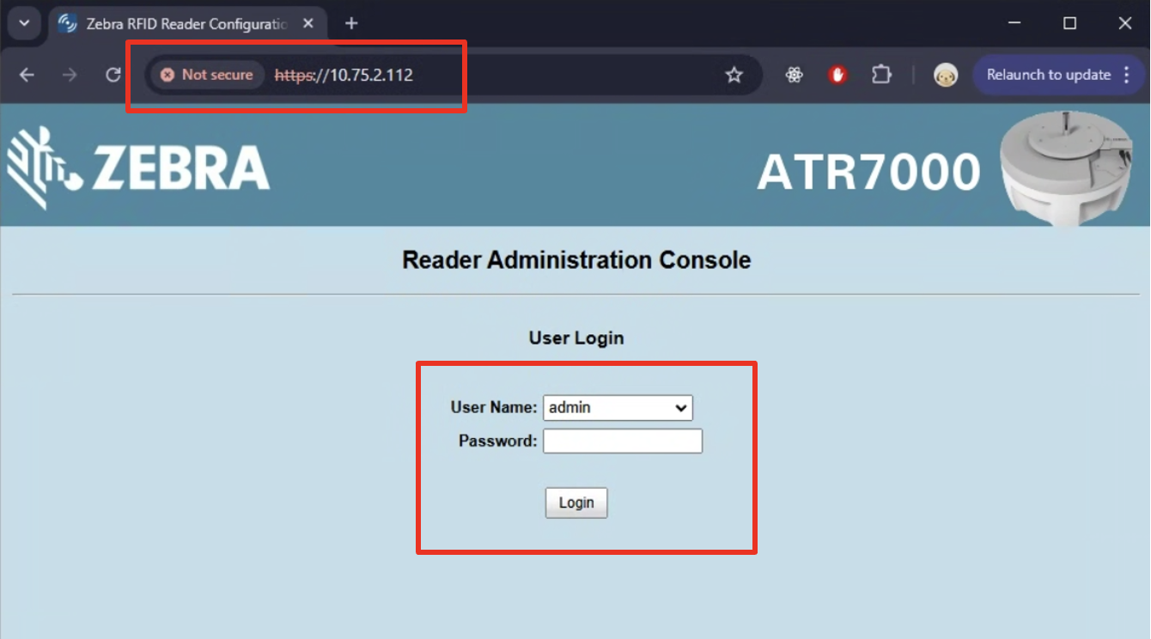Click the Not secure site info chip

(207, 75)
